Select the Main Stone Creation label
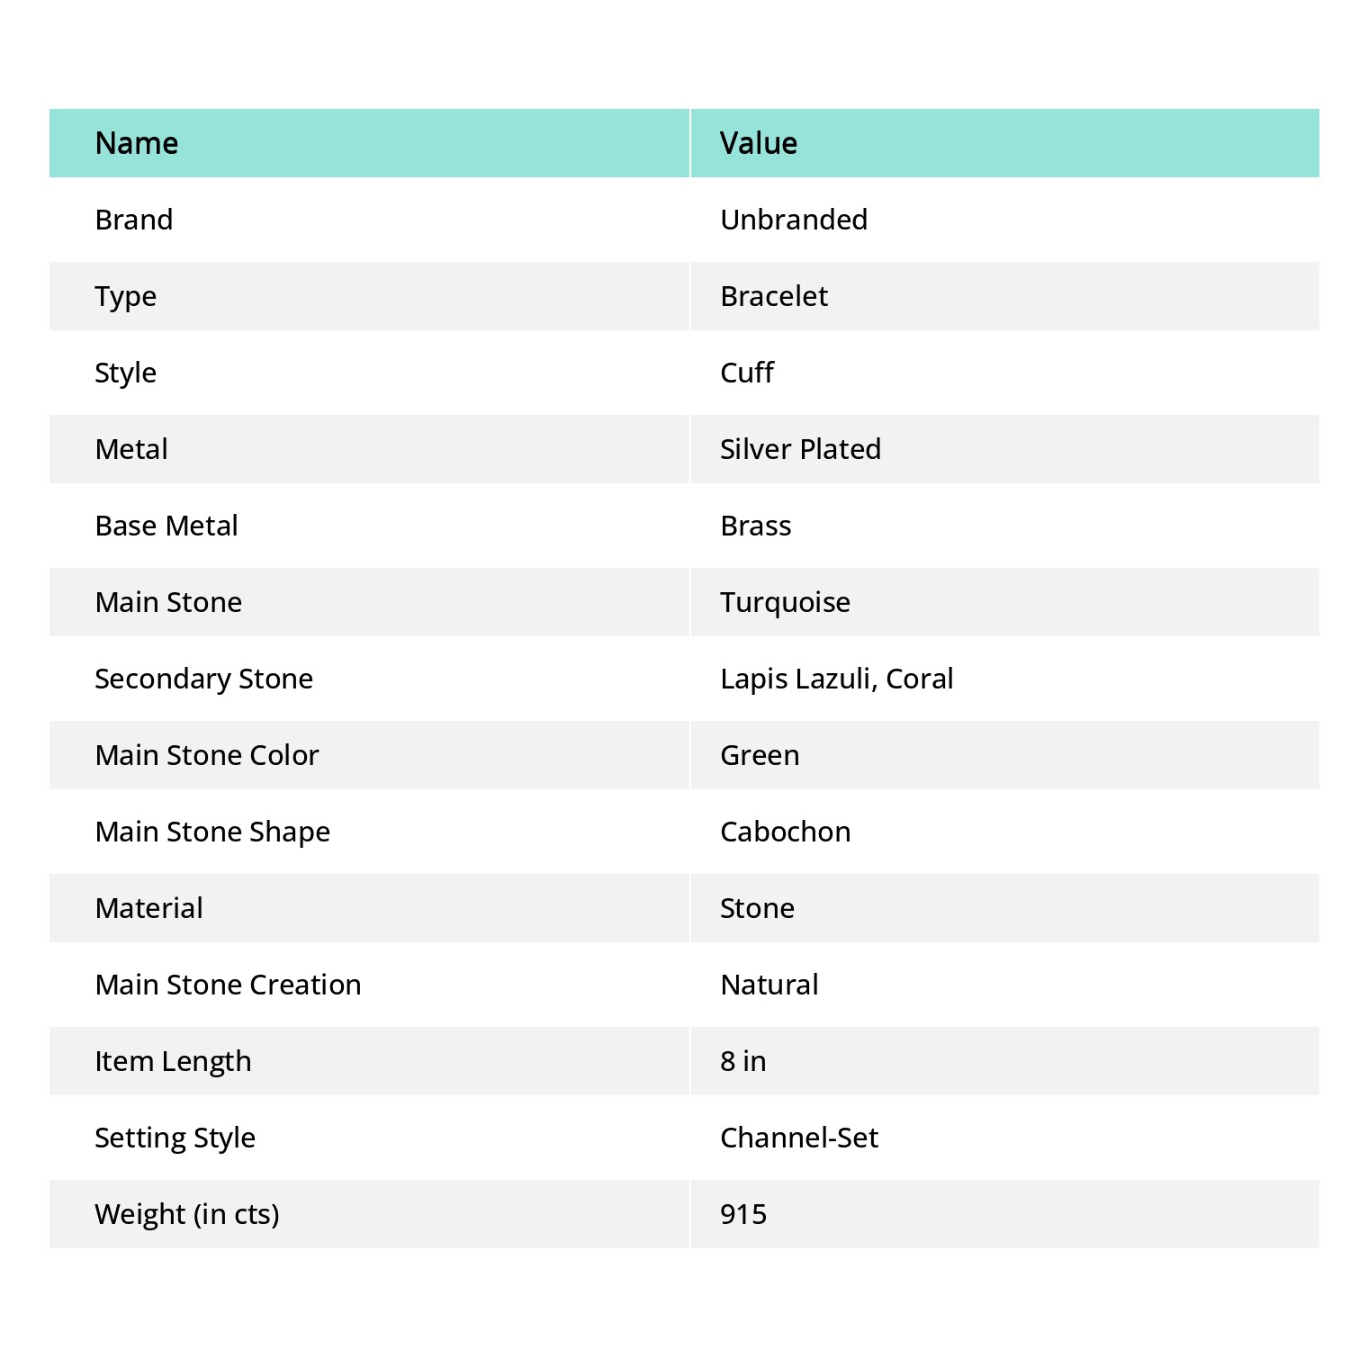Image resolution: width=1350 pixels, height=1350 pixels. click(229, 985)
